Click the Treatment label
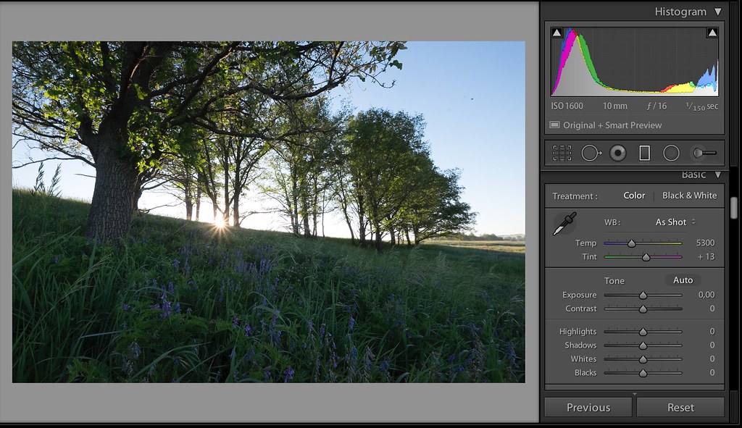742x428 pixels. [x=575, y=196]
